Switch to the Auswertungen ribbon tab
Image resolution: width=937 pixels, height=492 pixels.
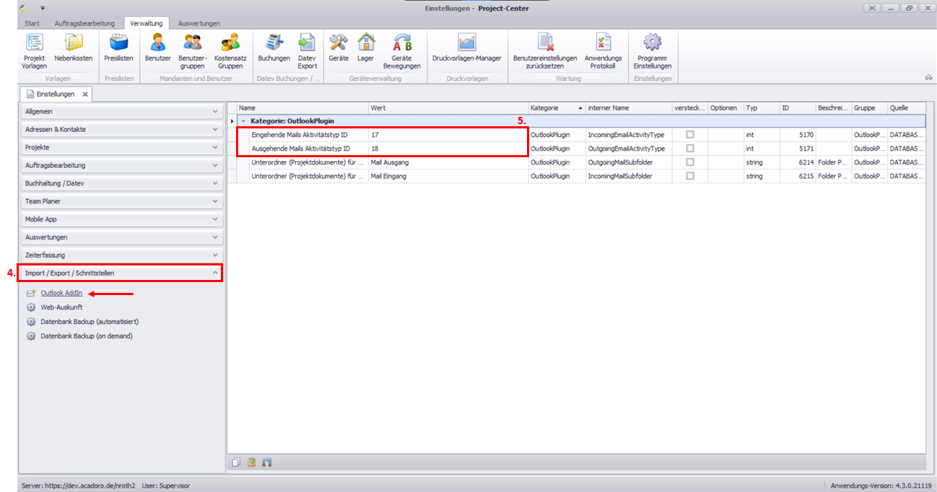pos(199,23)
